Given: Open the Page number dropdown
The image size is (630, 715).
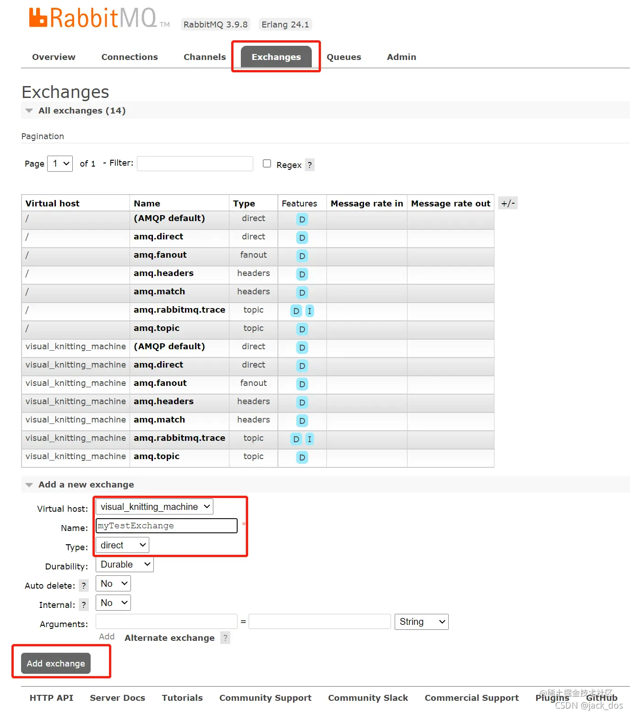Looking at the screenshot, I should (x=60, y=163).
